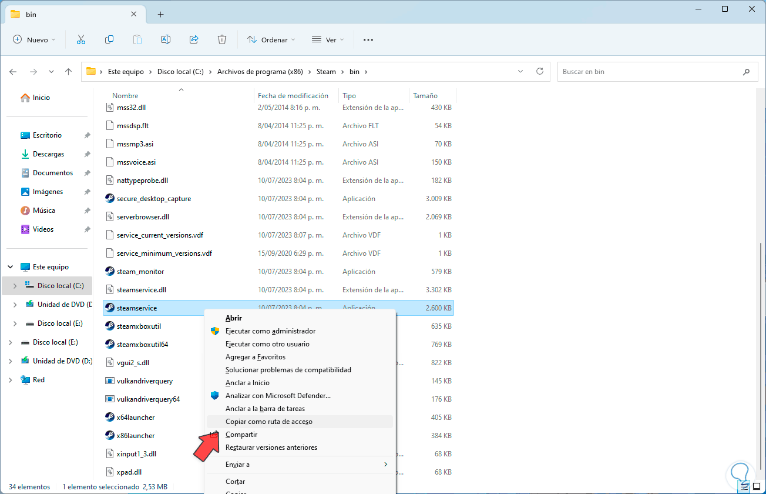
Task: Expand recent locations chevron near navigation arrows
Action: click(x=51, y=72)
